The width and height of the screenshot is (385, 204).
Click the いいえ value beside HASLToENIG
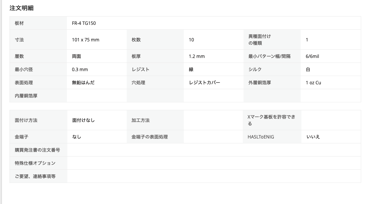[313, 137]
